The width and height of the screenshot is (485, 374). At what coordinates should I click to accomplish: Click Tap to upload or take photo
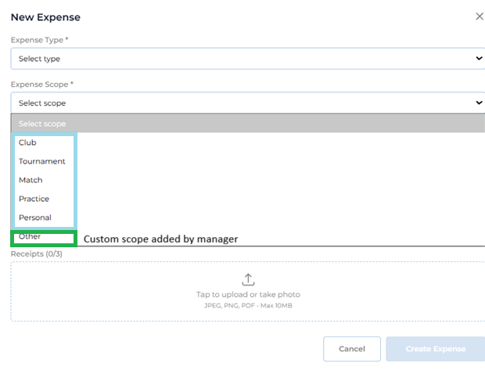click(248, 294)
